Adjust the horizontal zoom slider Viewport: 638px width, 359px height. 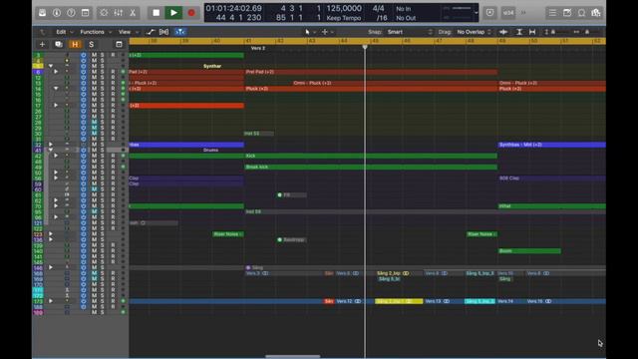[587, 32]
